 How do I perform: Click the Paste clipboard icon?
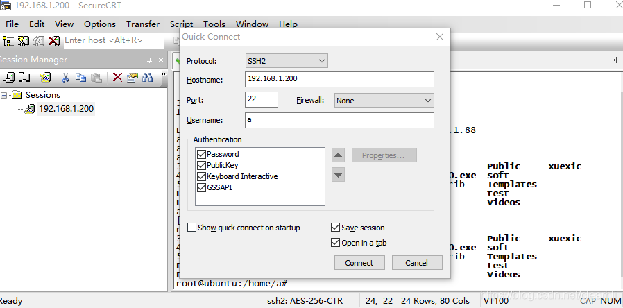click(96, 77)
